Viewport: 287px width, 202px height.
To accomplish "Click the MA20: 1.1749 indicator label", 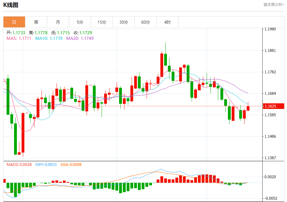I will (80, 38).
